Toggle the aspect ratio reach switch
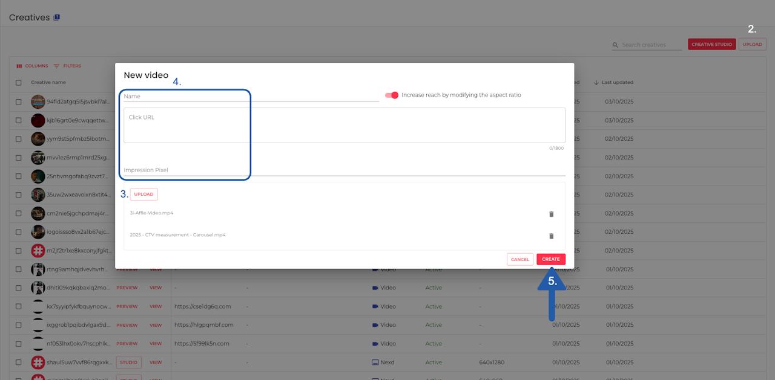 (392, 95)
